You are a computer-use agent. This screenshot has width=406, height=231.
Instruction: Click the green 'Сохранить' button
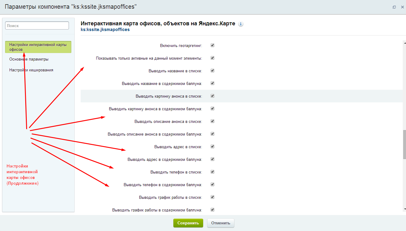point(188,223)
